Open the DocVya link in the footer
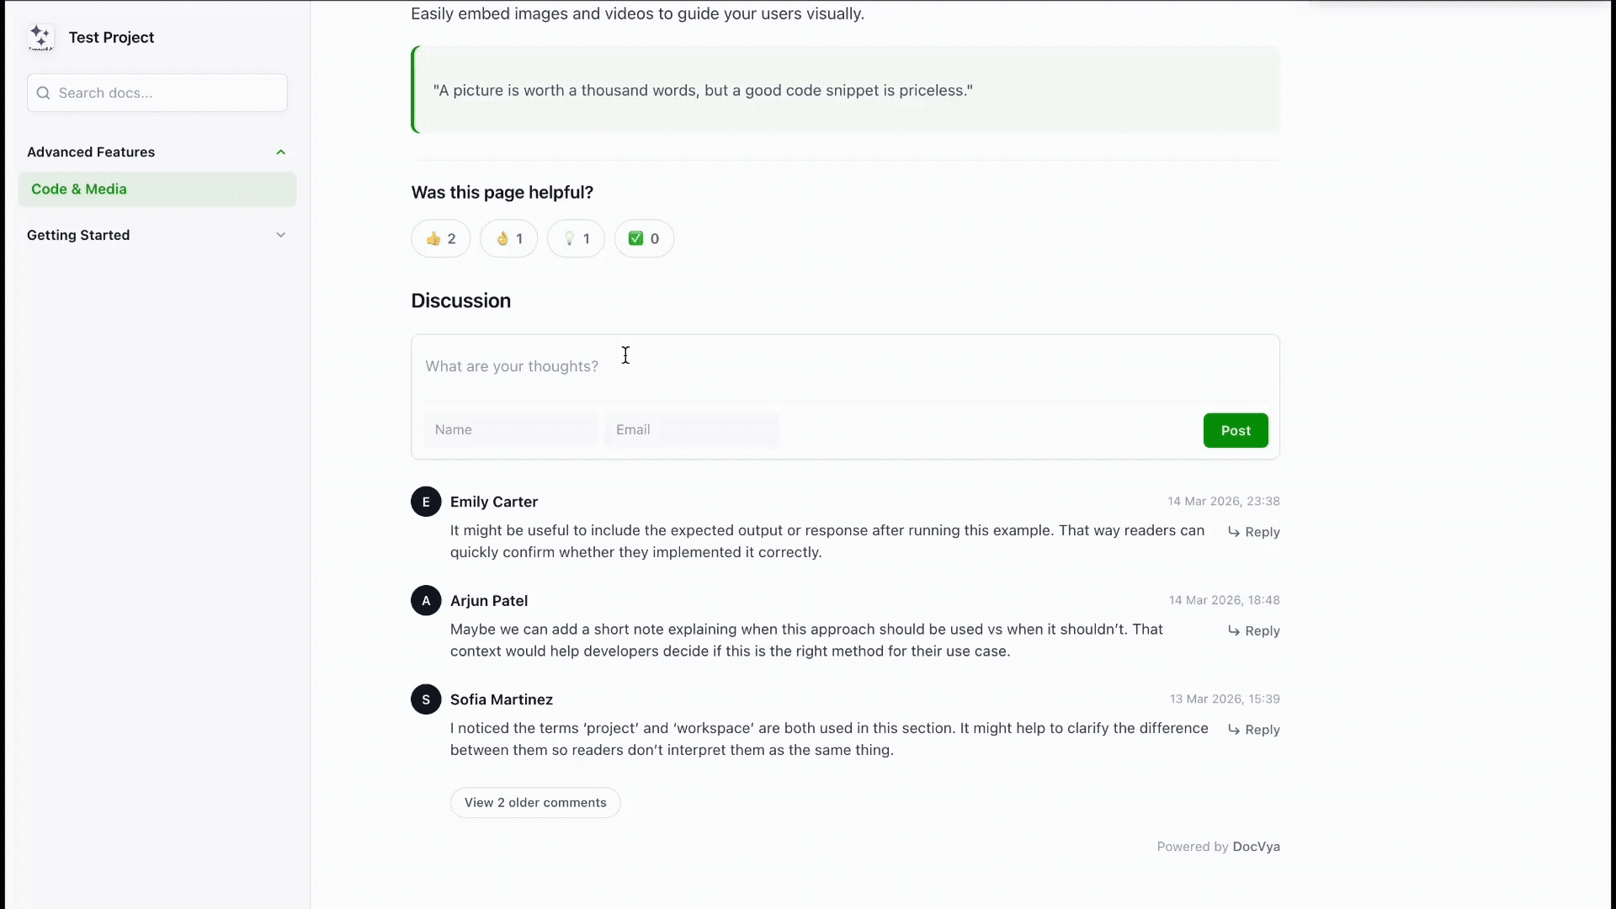 (x=1257, y=847)
